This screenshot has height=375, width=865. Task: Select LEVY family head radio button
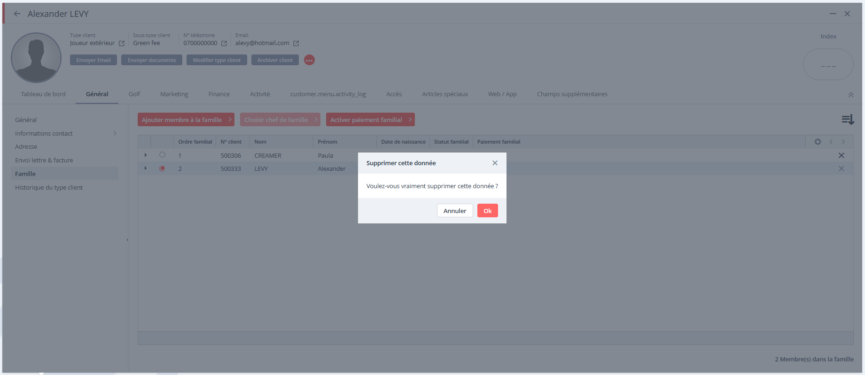coord(162,168)
